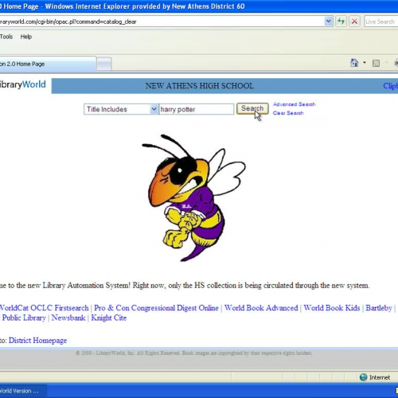Image resolution: width=398 pixels, height=398 pixels.
Task: Open WorldCat OCLC Firstsearch link
Action: pos(44,308)
